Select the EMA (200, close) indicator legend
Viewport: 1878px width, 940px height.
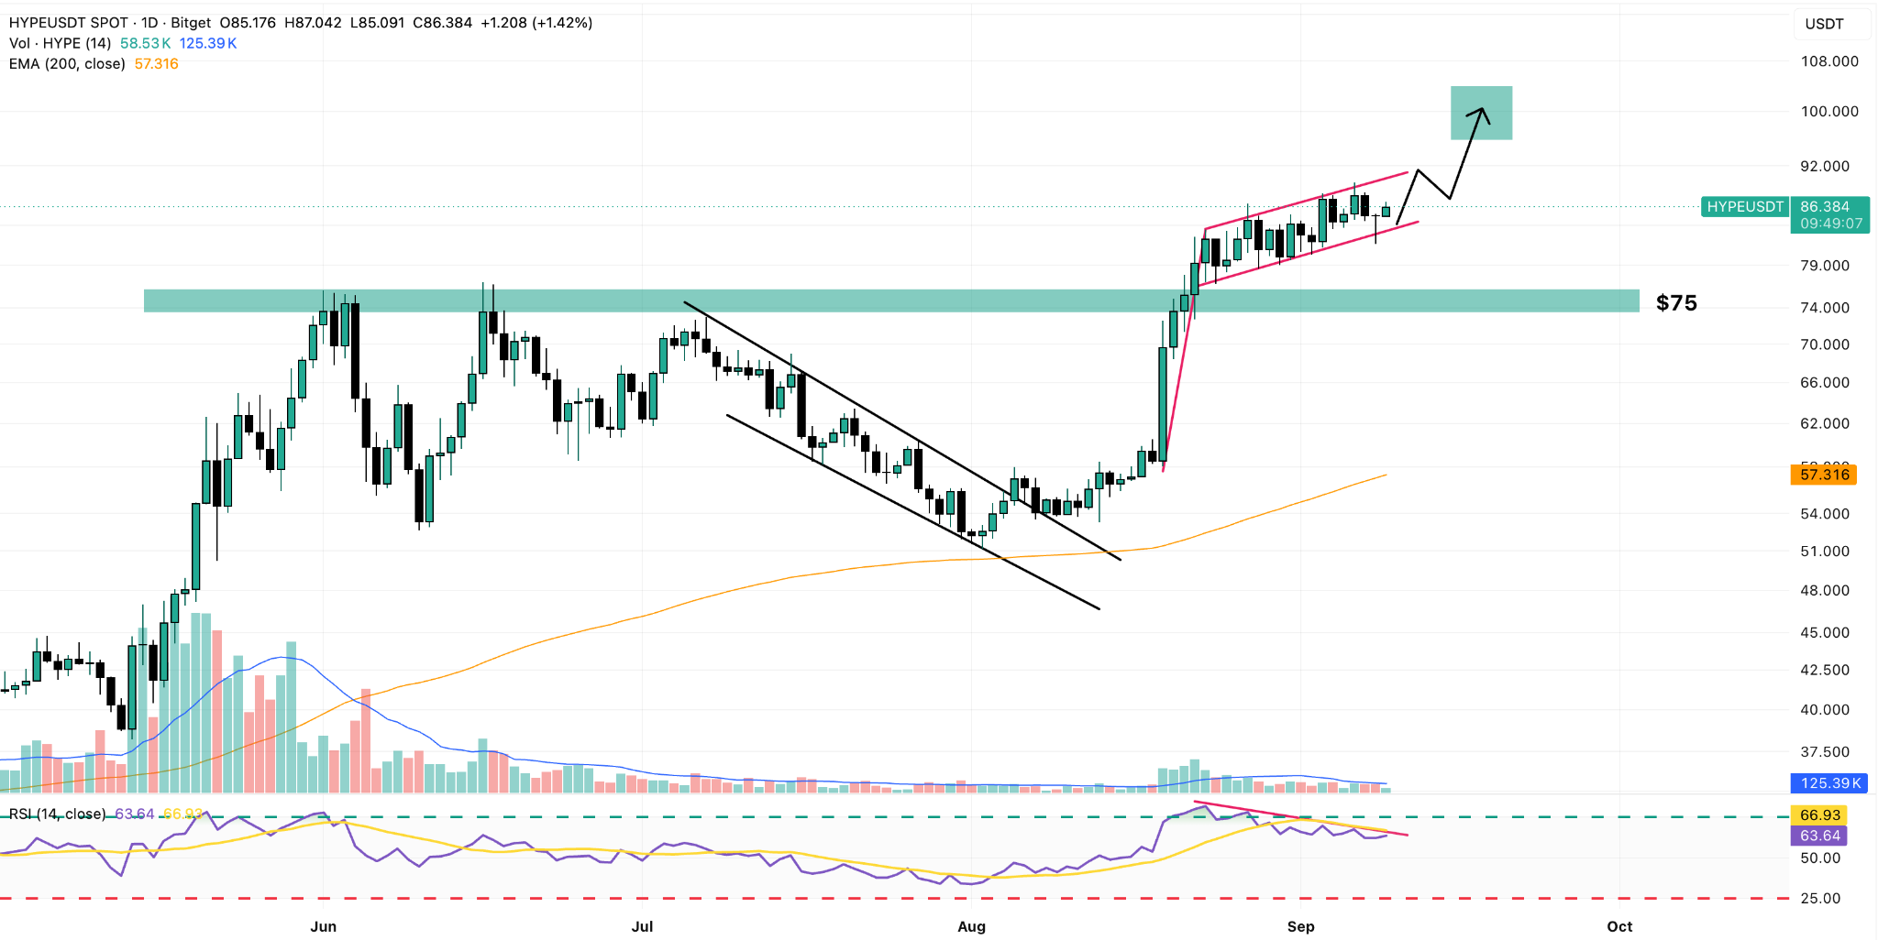click(x=67, y=64)
